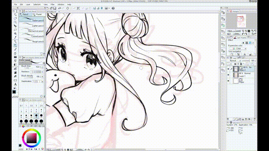Click the Open file toolbar icon
The height and width of the screenshot is (151, 269).
point(51,8)
